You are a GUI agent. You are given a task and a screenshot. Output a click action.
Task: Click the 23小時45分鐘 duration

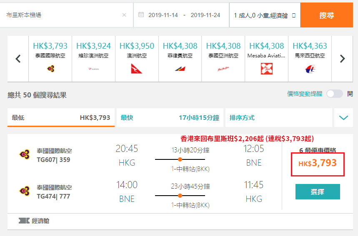[190, 186]
